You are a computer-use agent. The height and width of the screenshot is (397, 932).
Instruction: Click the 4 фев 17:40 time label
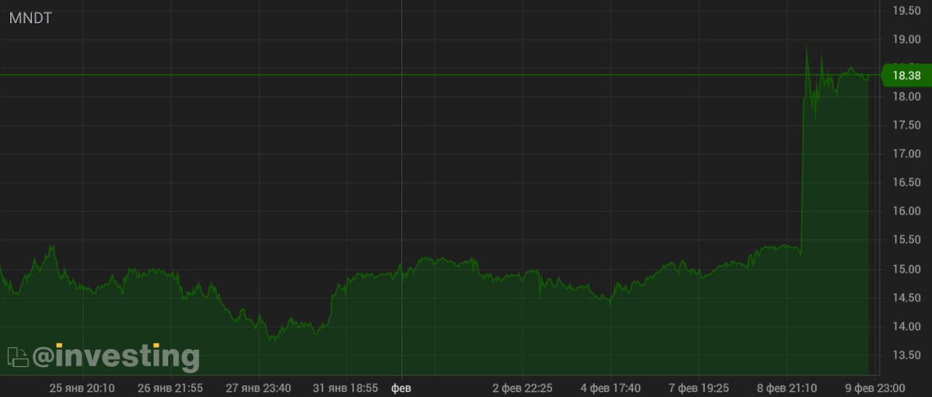(x=610, y=388)
